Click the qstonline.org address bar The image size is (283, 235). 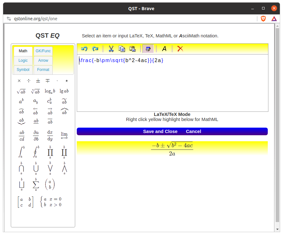pyautogui.click(x=36, y=19)
